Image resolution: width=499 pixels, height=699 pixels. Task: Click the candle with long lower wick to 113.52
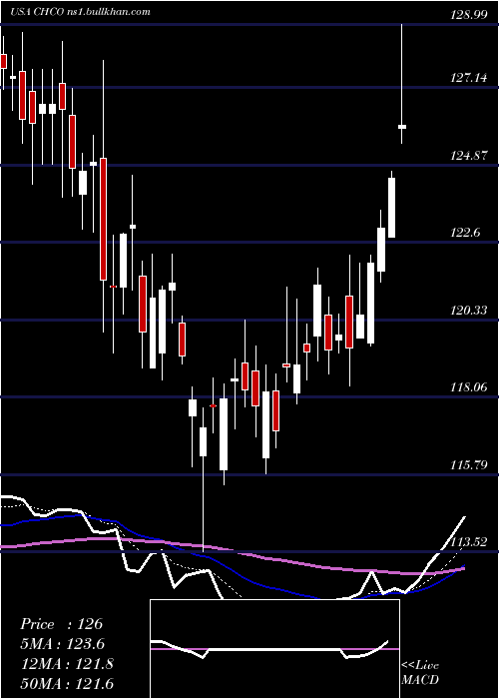203,480
